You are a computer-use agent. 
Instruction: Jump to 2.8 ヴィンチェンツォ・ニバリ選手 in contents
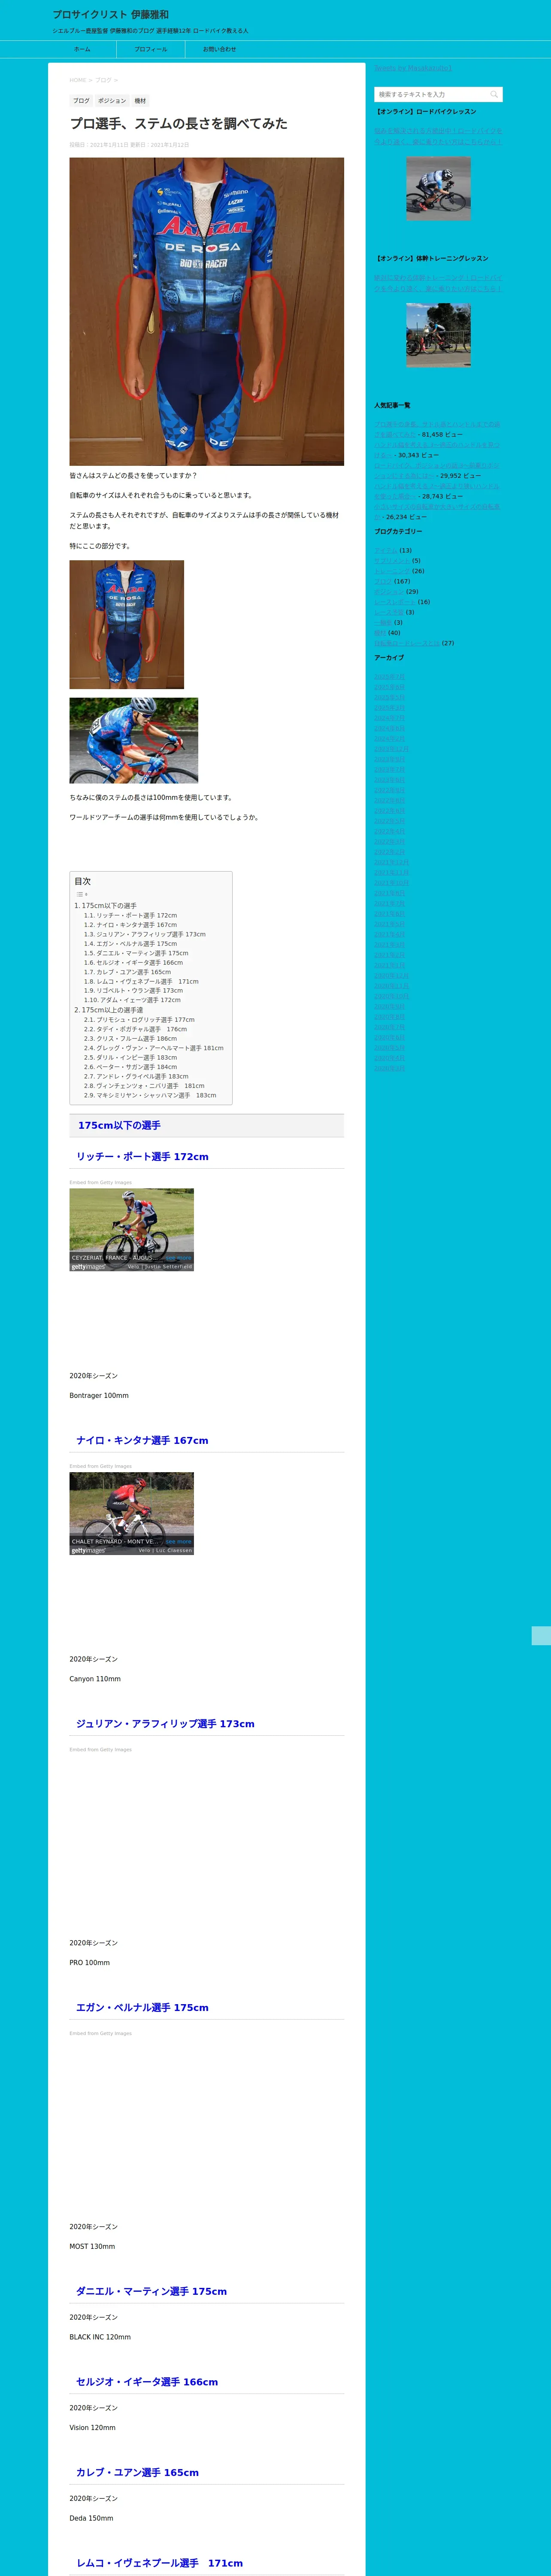click(x=144, y=1086)
